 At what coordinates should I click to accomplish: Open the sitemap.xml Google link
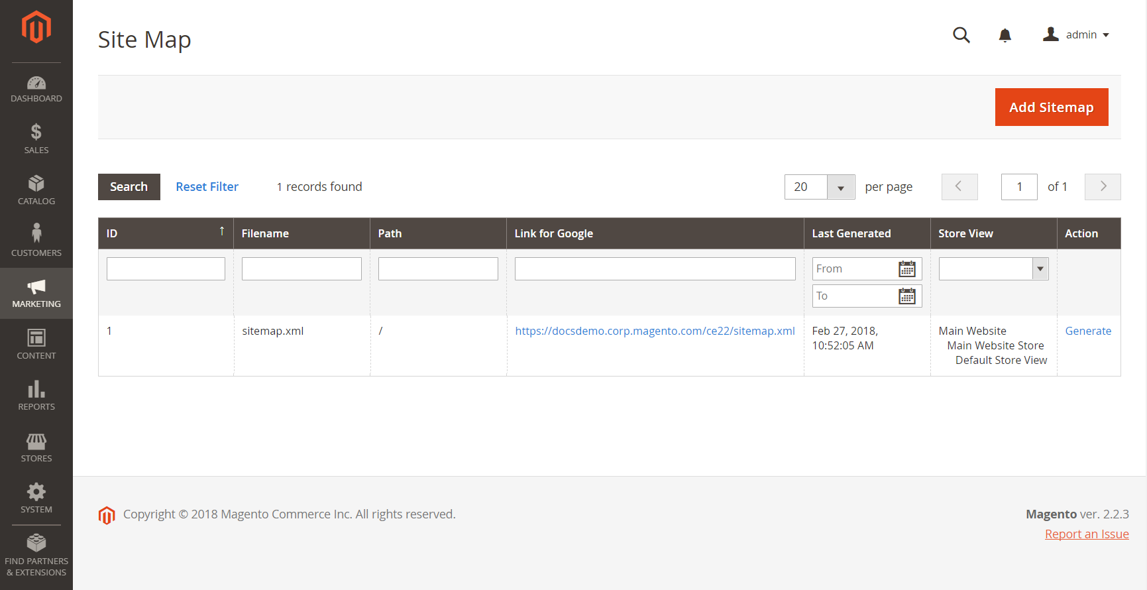point(655,331)
